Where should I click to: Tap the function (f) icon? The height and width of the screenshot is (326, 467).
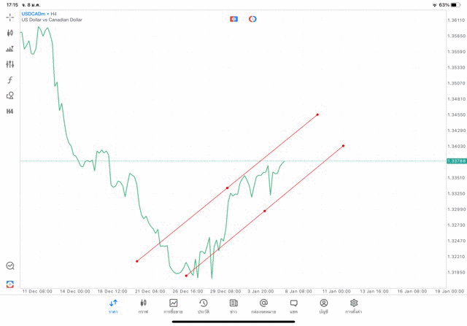tap(10, 80)
